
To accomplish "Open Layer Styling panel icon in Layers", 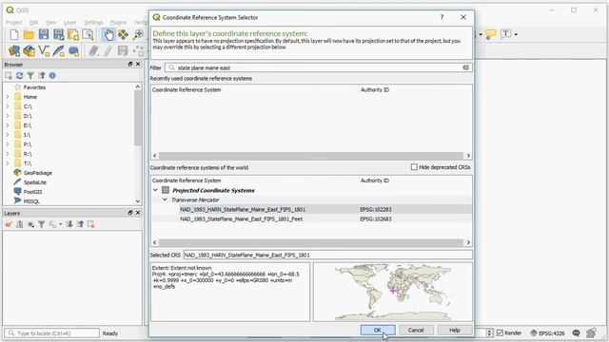I will (x=9, y=224).
